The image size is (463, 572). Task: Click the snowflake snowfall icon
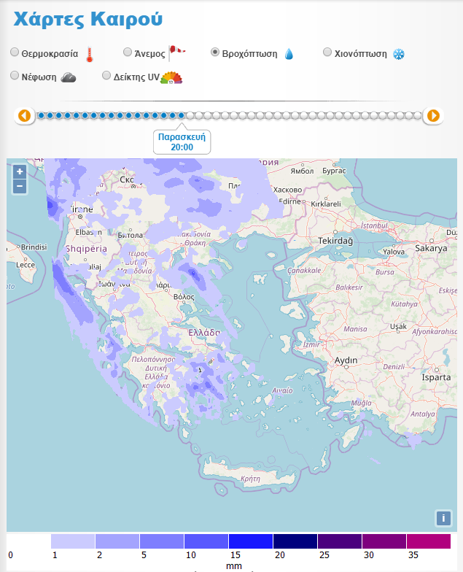(x=398, y=54)
